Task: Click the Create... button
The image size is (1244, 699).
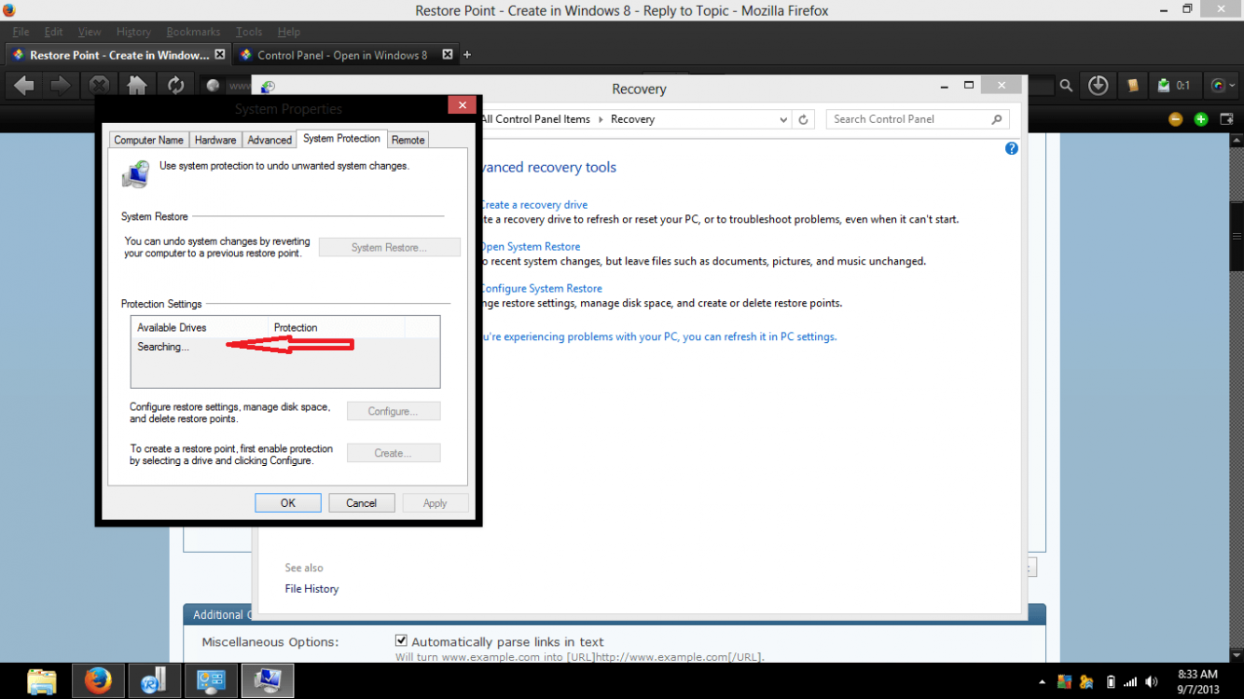Action: pos(394,453)
